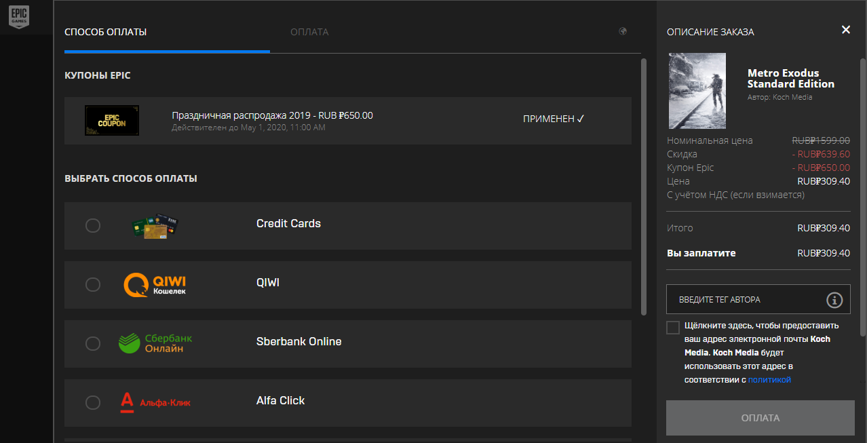Switch to ОПЛАТА tab

pyautogui.click(x=309, y=32)
